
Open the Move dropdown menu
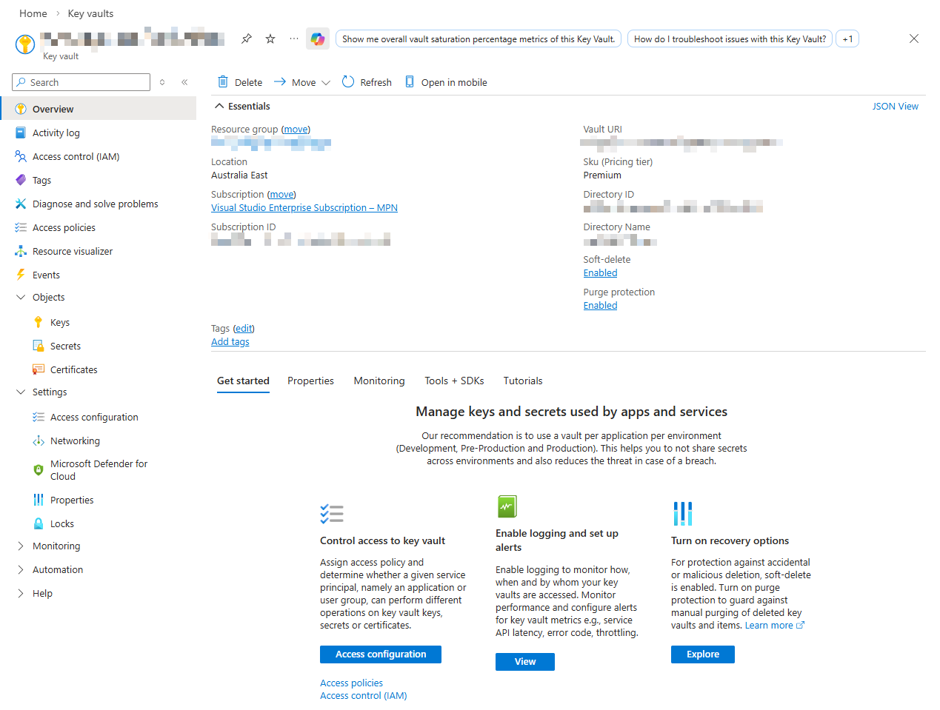(302, 82)
